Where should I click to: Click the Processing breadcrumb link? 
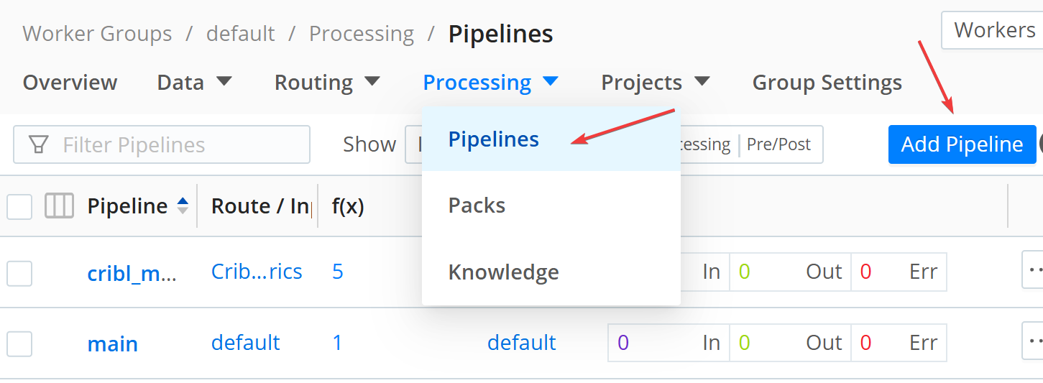coord(362,34)
